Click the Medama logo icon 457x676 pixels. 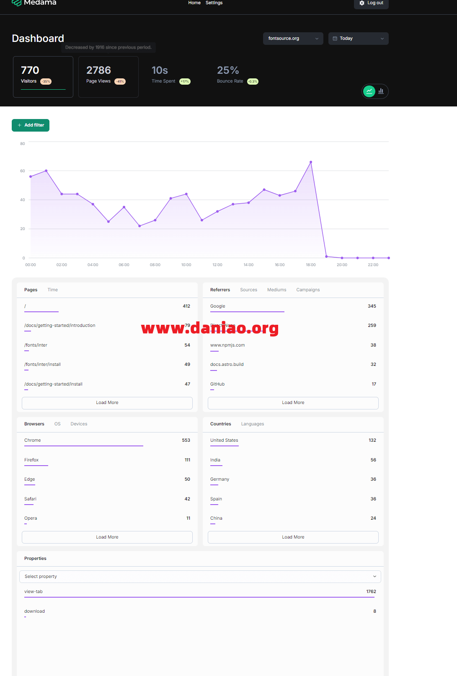pyautogui.click(x=16, y=3)
